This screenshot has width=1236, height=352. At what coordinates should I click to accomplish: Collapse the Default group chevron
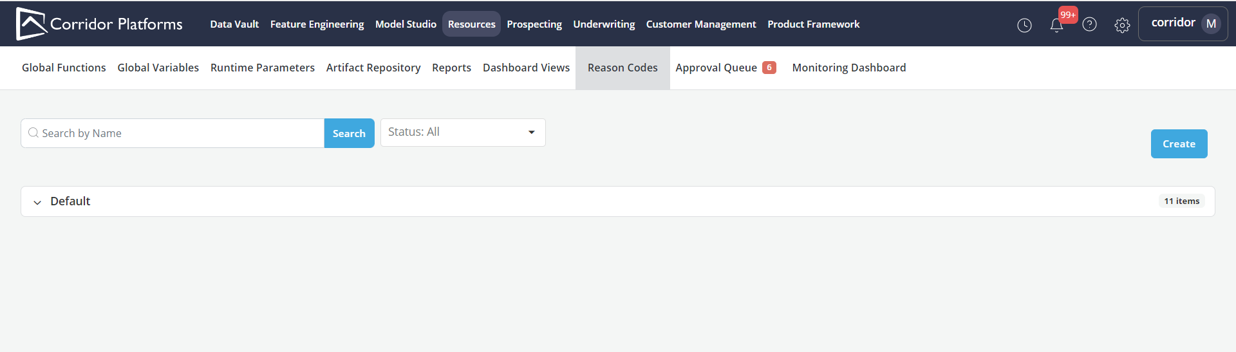37,202
